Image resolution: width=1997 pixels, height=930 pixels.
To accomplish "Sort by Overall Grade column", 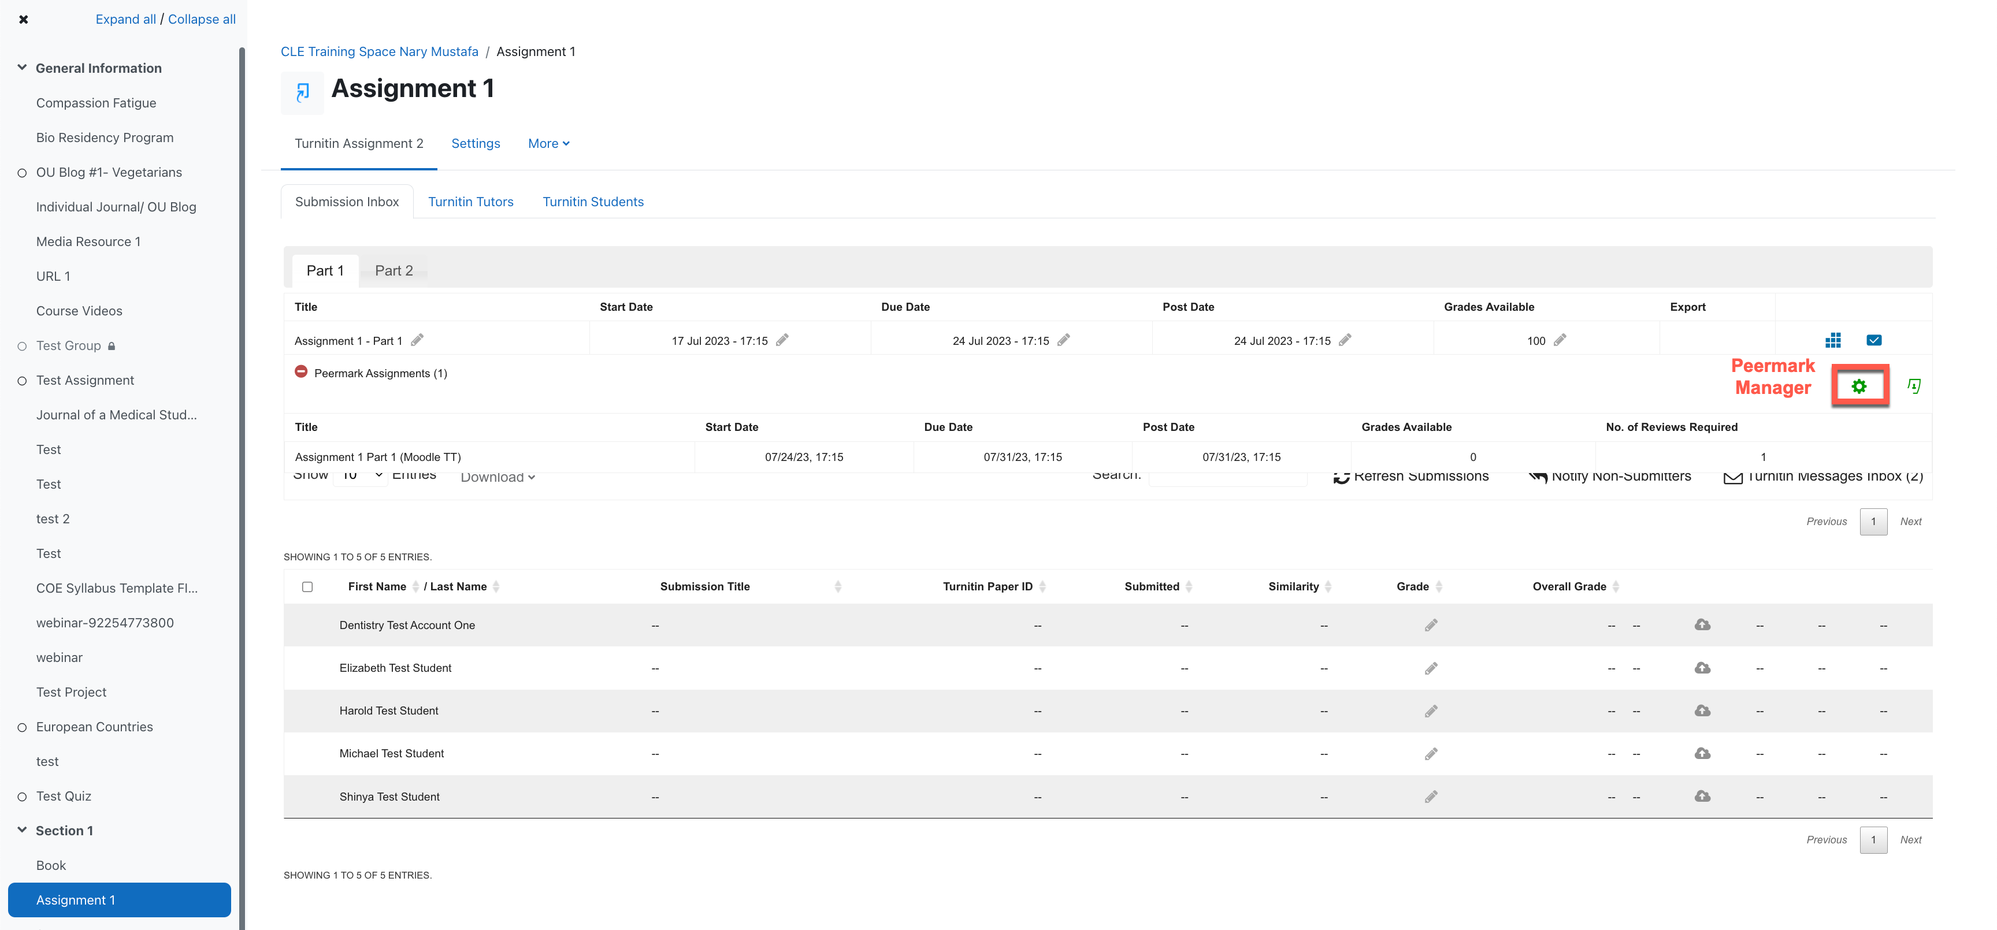I will click(1575, 587).
